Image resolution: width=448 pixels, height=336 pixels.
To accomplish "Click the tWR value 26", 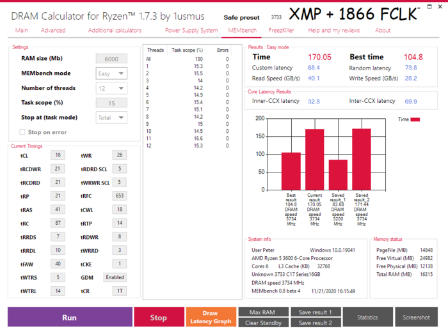I will click(x=120, y=155).
